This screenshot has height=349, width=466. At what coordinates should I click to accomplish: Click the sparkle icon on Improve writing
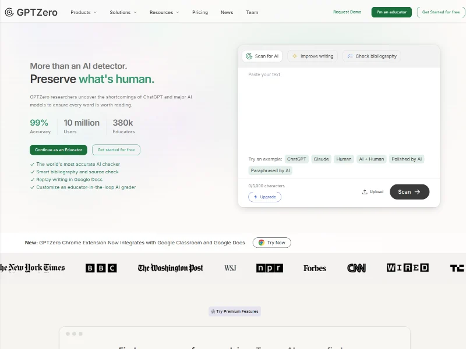tap(295, 56)
